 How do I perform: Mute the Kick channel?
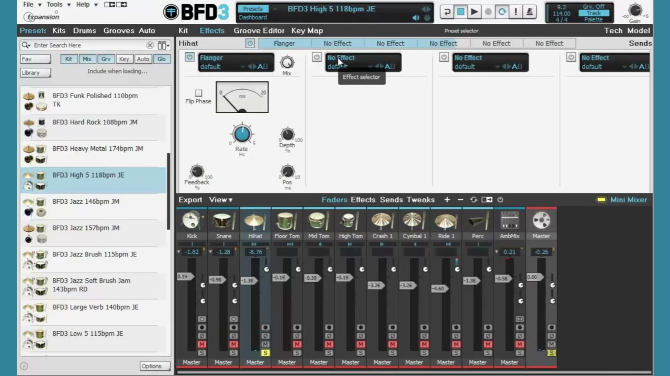click(x=202, y=344)
